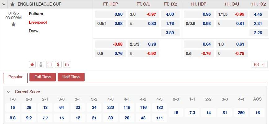269x124 pixels.
Task: Open the Half Time tab
Action: (x=71, y=77)
